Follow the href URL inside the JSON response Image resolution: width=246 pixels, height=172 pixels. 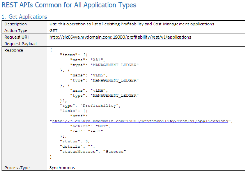140,121
